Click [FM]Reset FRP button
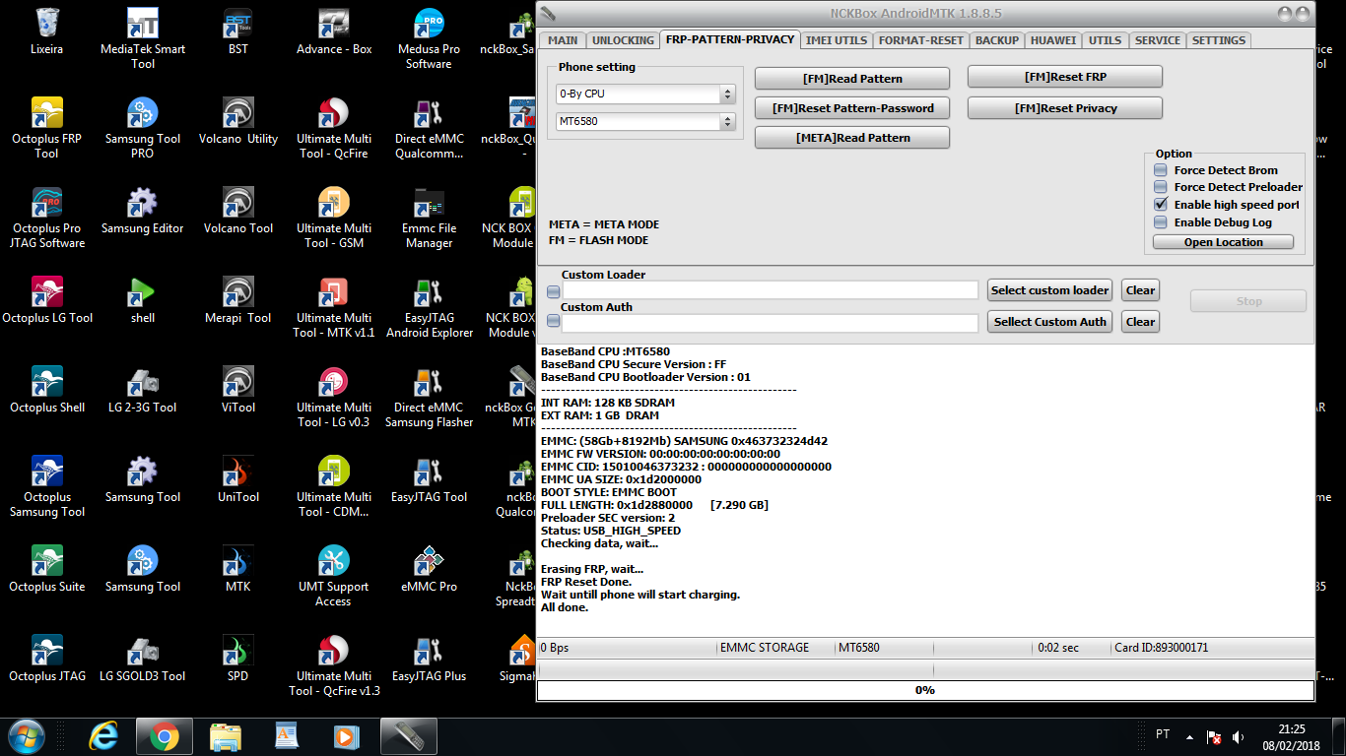This screenshot has width=1346, height=756. click(1065, 77)
